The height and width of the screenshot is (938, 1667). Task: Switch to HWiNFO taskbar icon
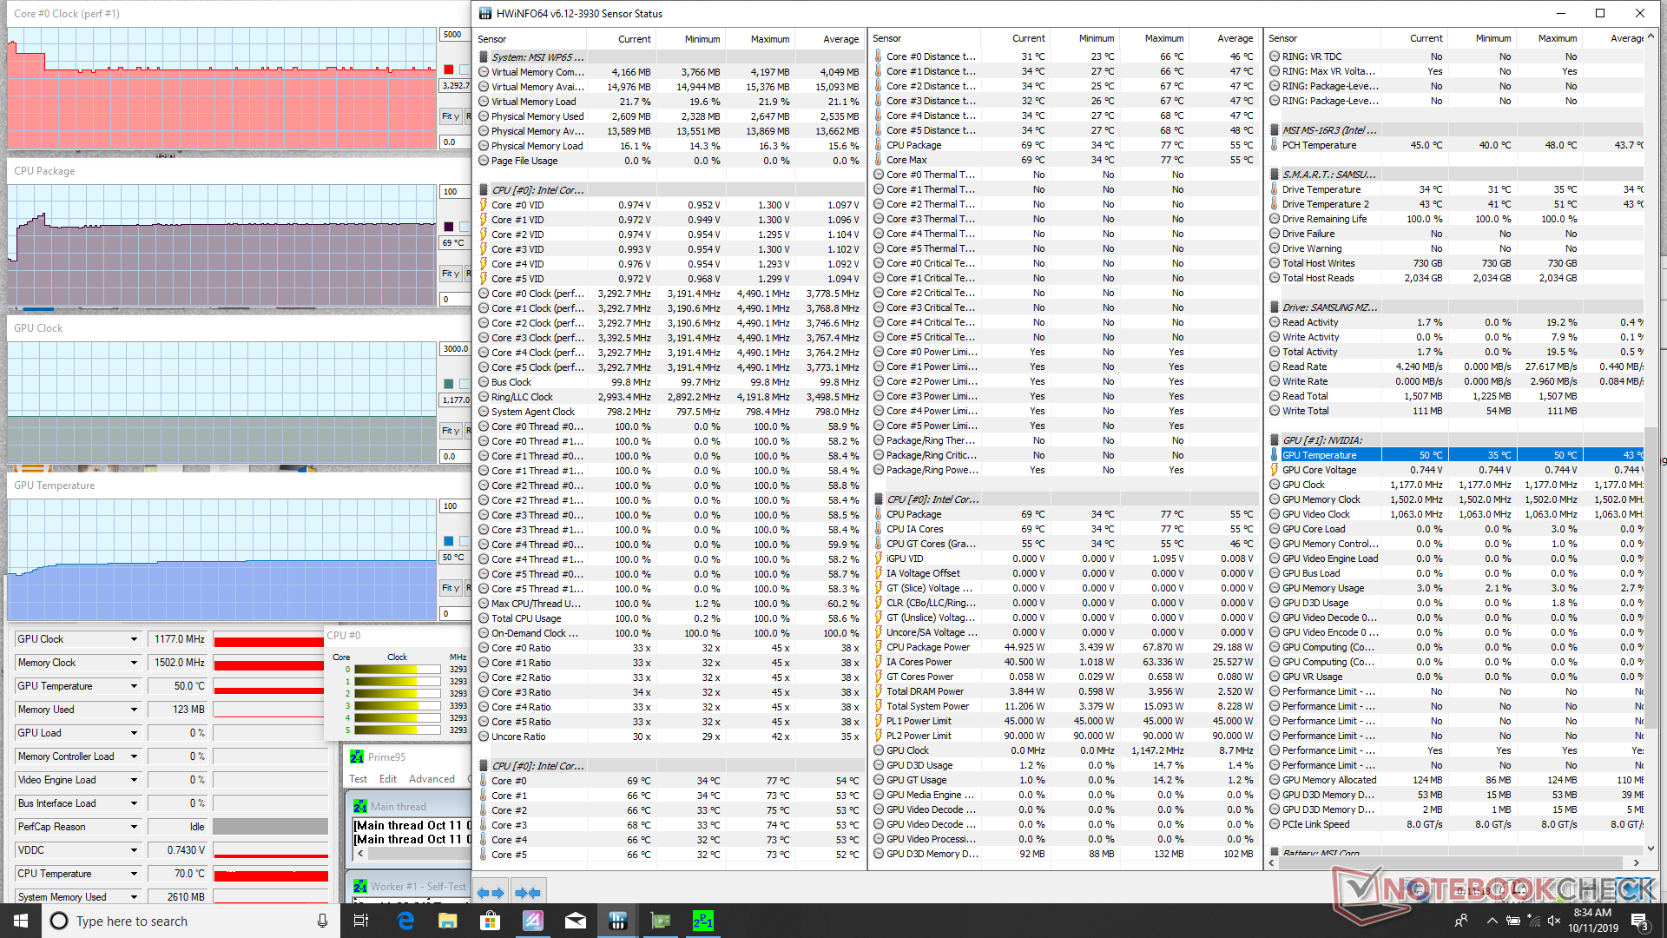click(x=617, y=921)
